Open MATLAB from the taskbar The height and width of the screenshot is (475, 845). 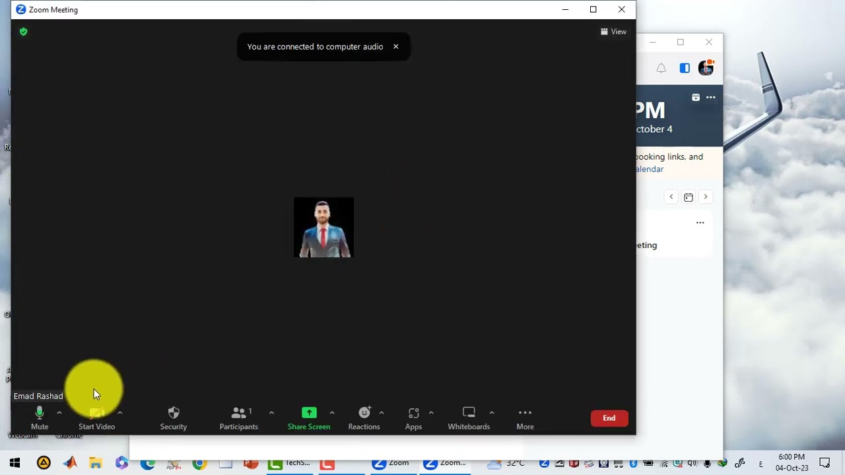pyautogui.click(x=70, y=463)
